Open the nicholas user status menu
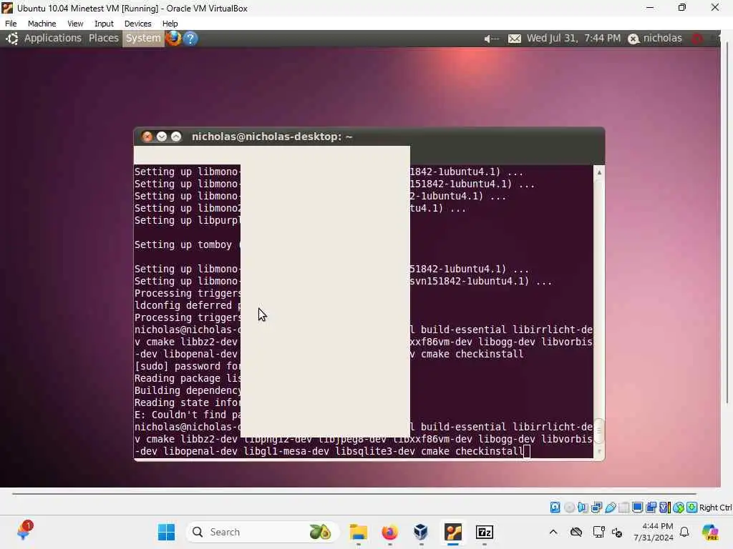Image resolution: width=733 pixels, height=549 pixels. pyautogui.click(x=654, y=39)
